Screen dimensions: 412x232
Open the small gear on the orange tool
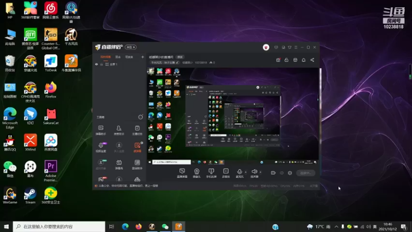pyautogui.click(x=142, y=143)
